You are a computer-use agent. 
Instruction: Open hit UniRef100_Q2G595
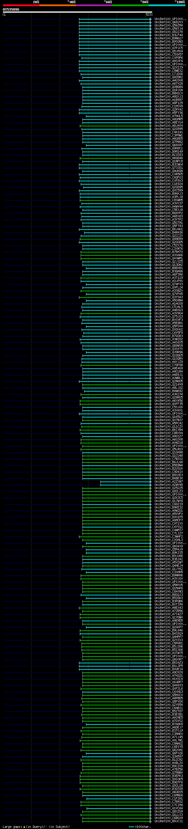point(169,129)
